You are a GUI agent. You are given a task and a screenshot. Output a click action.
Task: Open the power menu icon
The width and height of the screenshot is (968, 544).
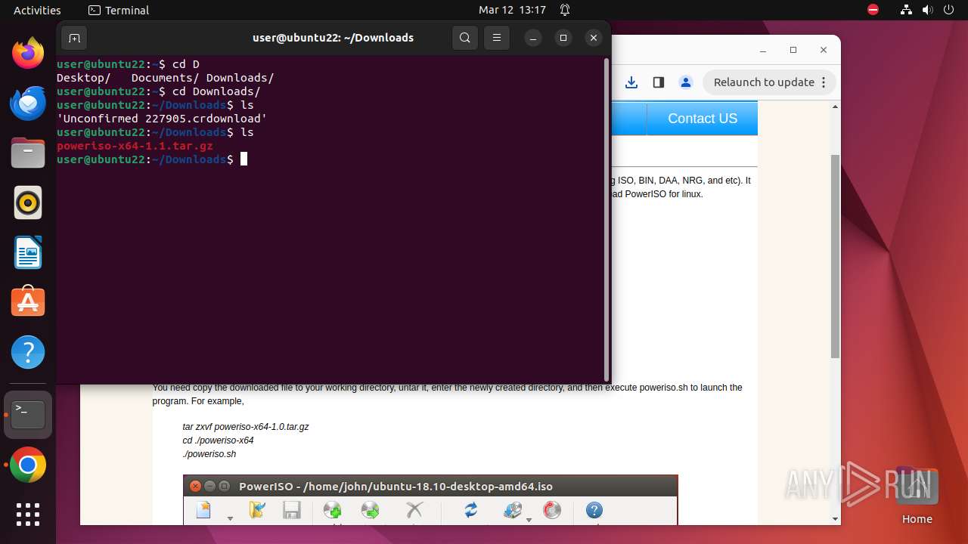point(948,10)
